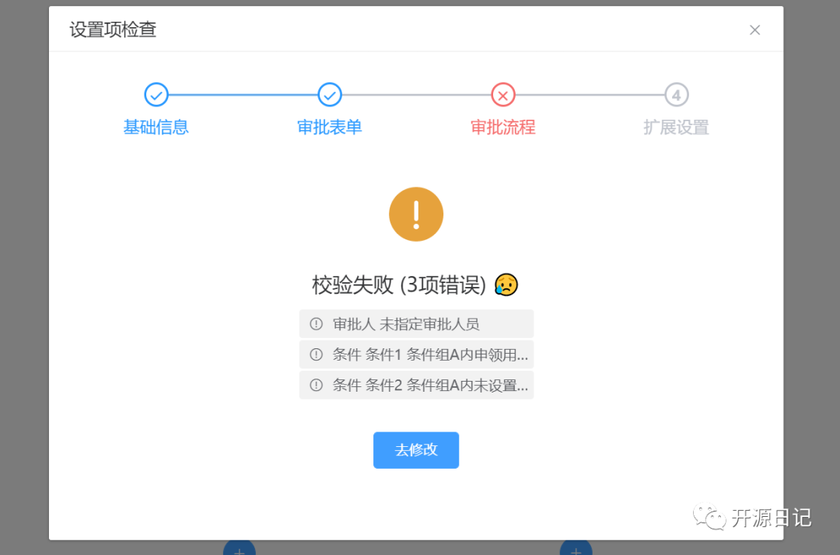The image size is (840, 555).
Task: Click the 去修改 button
Action: point(415,450)
